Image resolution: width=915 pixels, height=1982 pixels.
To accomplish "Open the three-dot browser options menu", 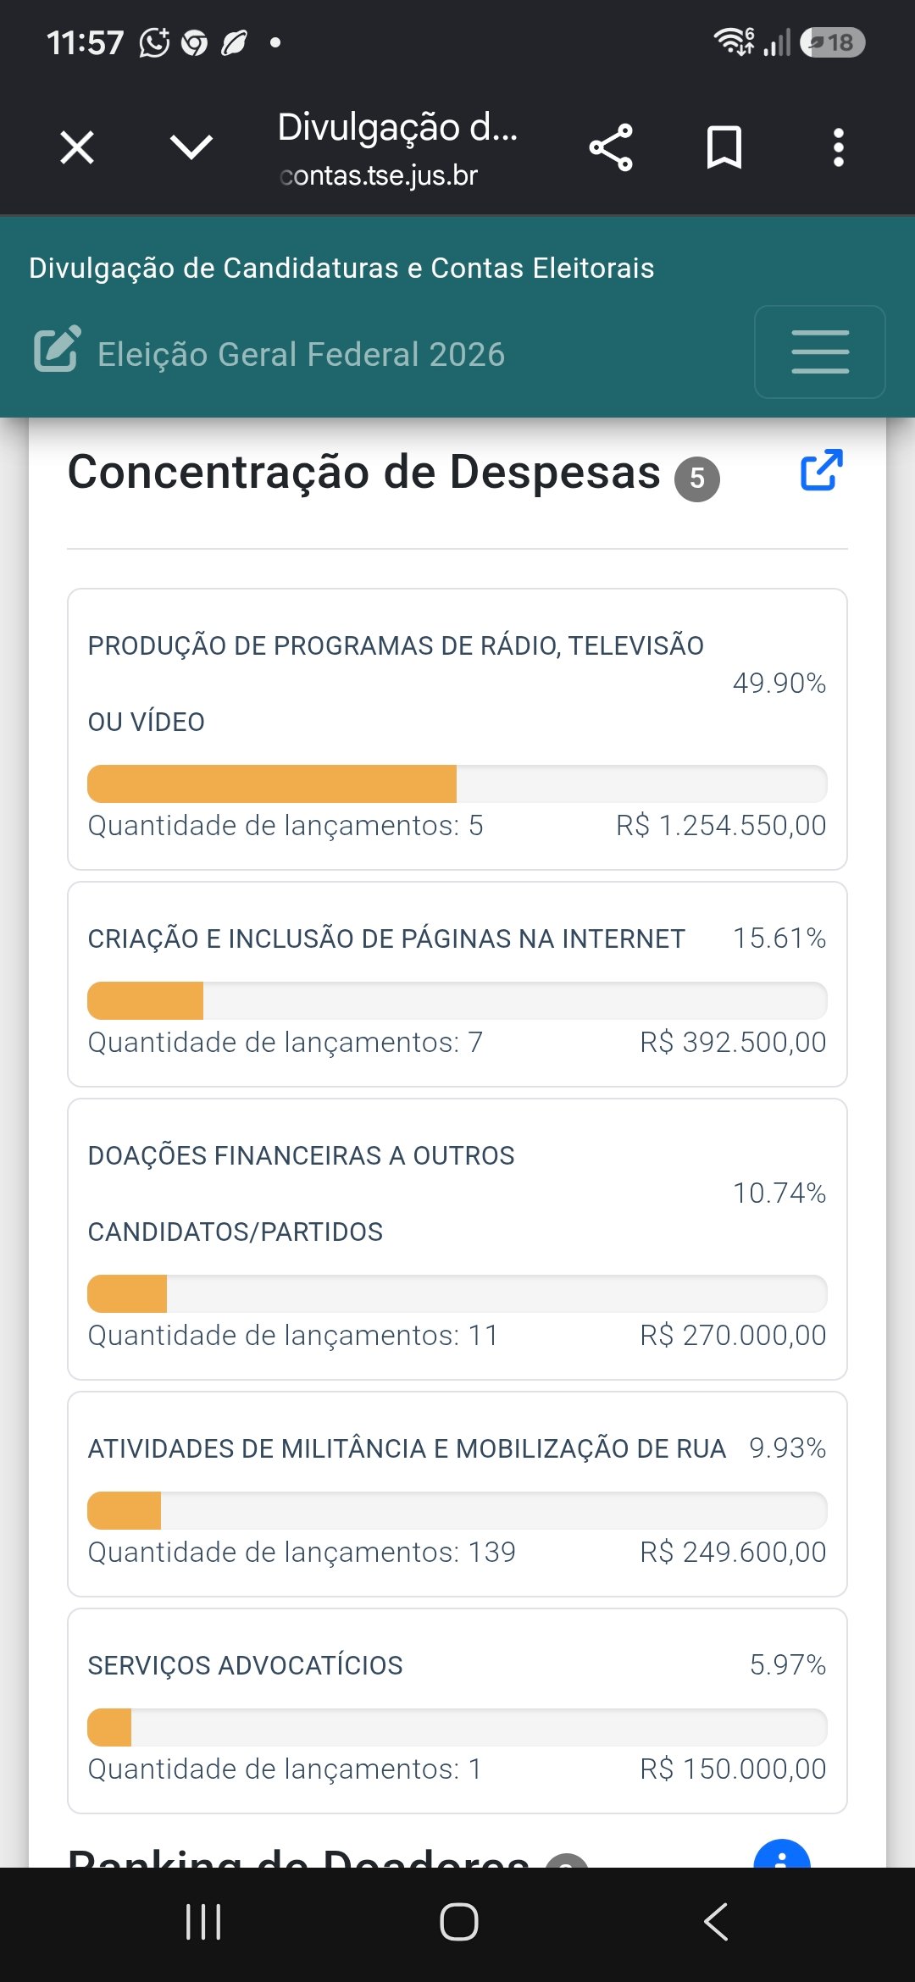I will pyautogui.click(x=838, y=148).
